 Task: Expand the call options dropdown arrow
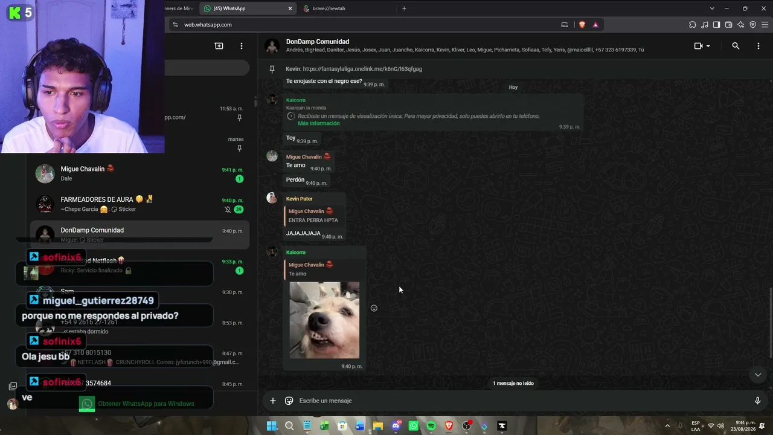click(x=708, y=46)
